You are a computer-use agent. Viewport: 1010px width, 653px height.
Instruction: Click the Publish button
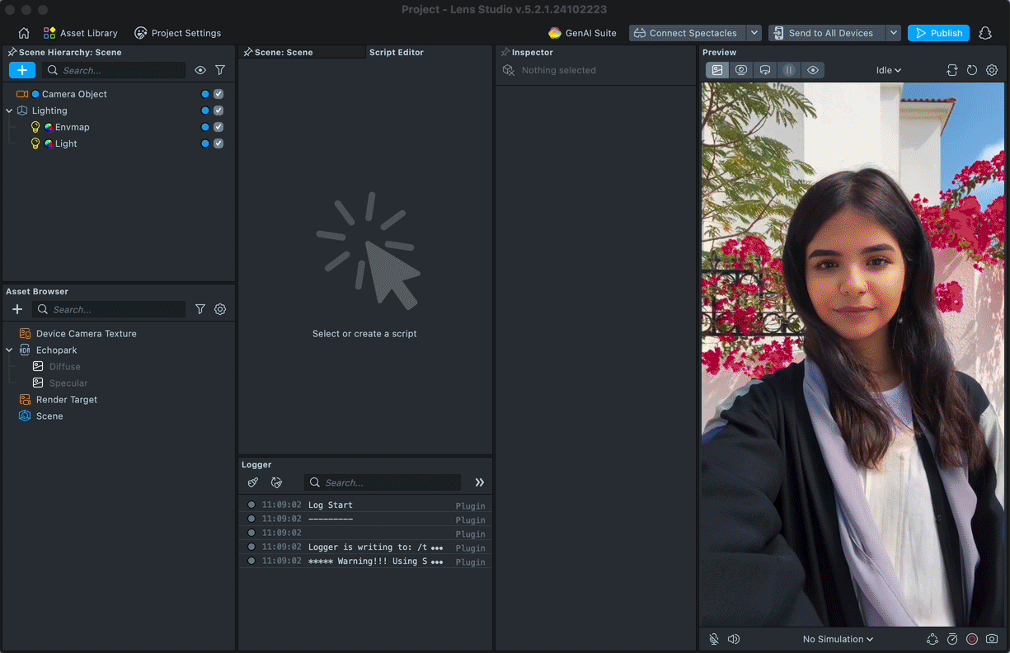pyautogui.click(x=938, y=33)
